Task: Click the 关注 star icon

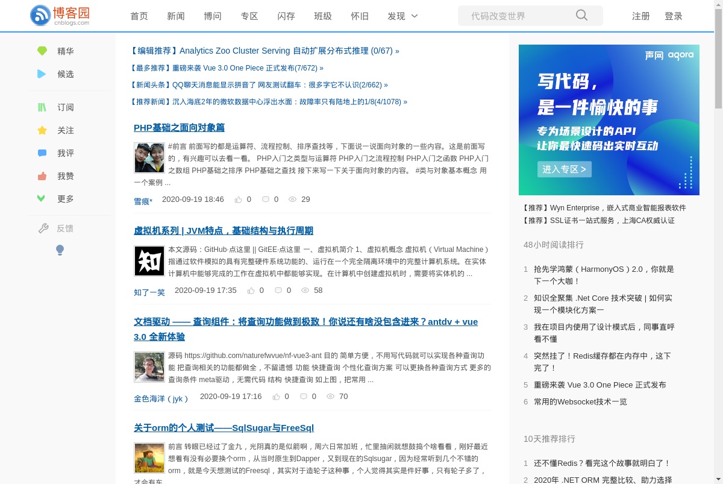Action: coord(42,130)
